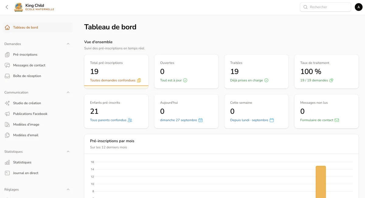Click the Modèles d'email copy icon
The image size is (365, 198).
7,135
